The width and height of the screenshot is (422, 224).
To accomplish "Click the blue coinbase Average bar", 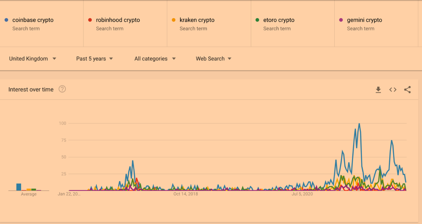I will tap(19, 187).
